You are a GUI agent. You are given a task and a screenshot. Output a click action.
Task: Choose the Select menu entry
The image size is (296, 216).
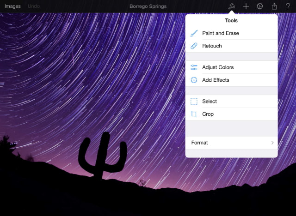(x=231, y=102)
